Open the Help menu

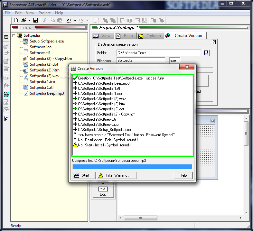click(59, 13)
